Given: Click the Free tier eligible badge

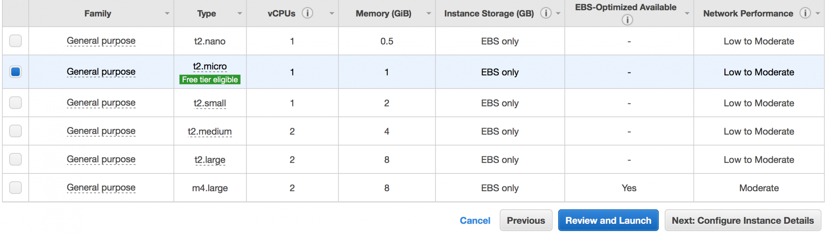Looking at the screenshot, I should (210, 80).
